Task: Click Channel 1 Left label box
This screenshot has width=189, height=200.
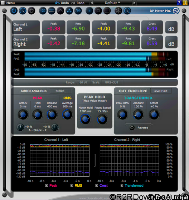Action: (x=26, y=27)
